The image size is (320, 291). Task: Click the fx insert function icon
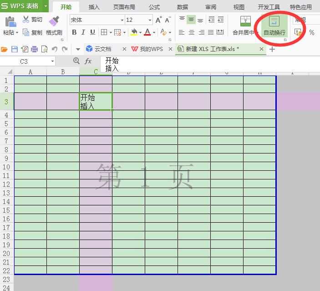tap(88, 61)
